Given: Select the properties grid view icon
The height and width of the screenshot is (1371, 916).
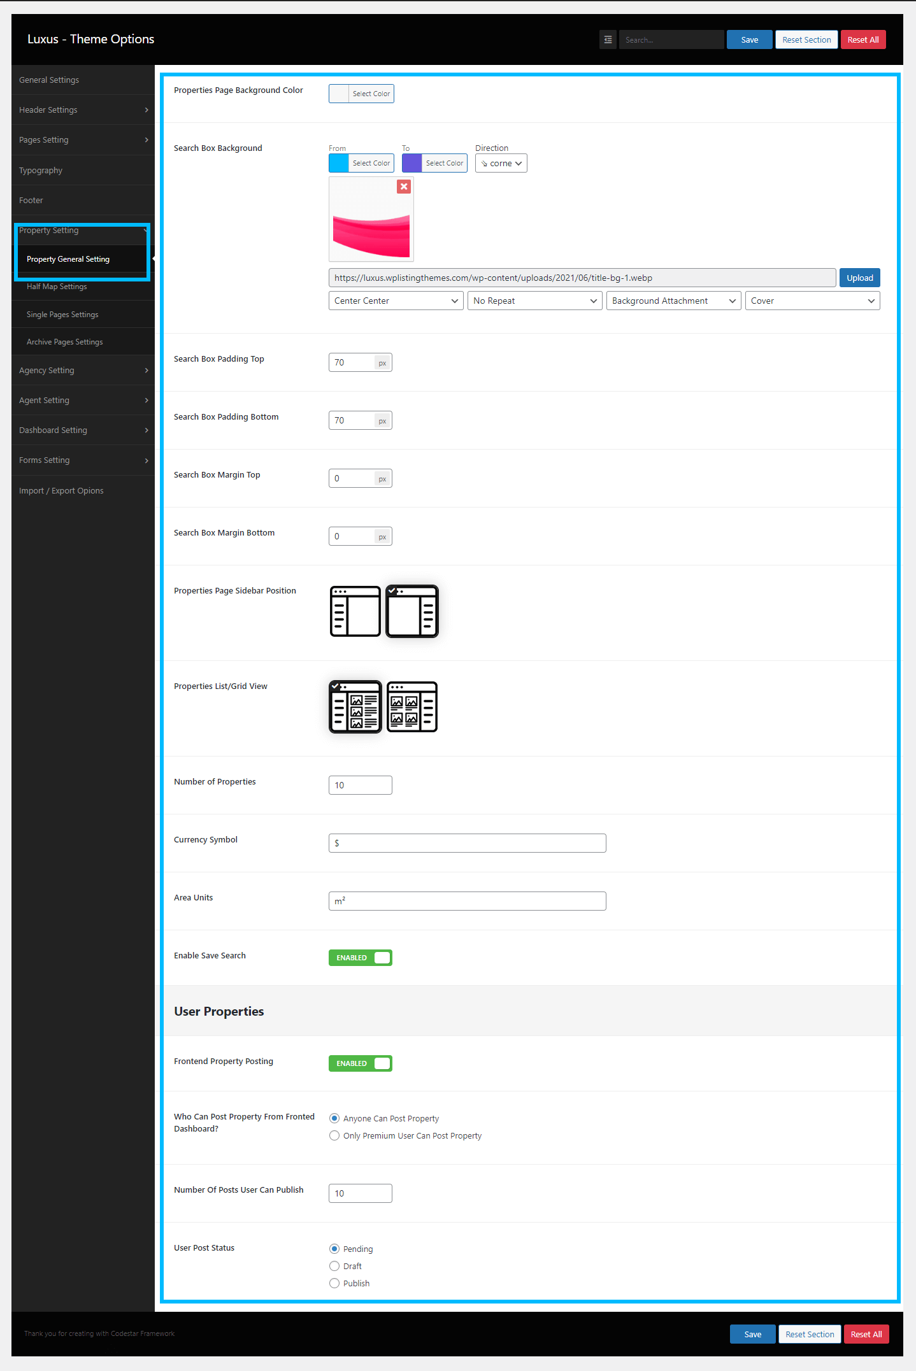Looking at the screenshot, I should point(412,707).
